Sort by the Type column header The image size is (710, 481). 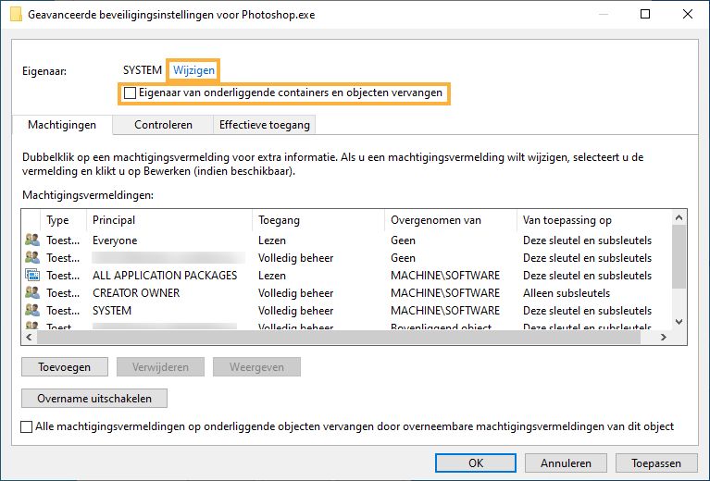(x=64, y=220)
